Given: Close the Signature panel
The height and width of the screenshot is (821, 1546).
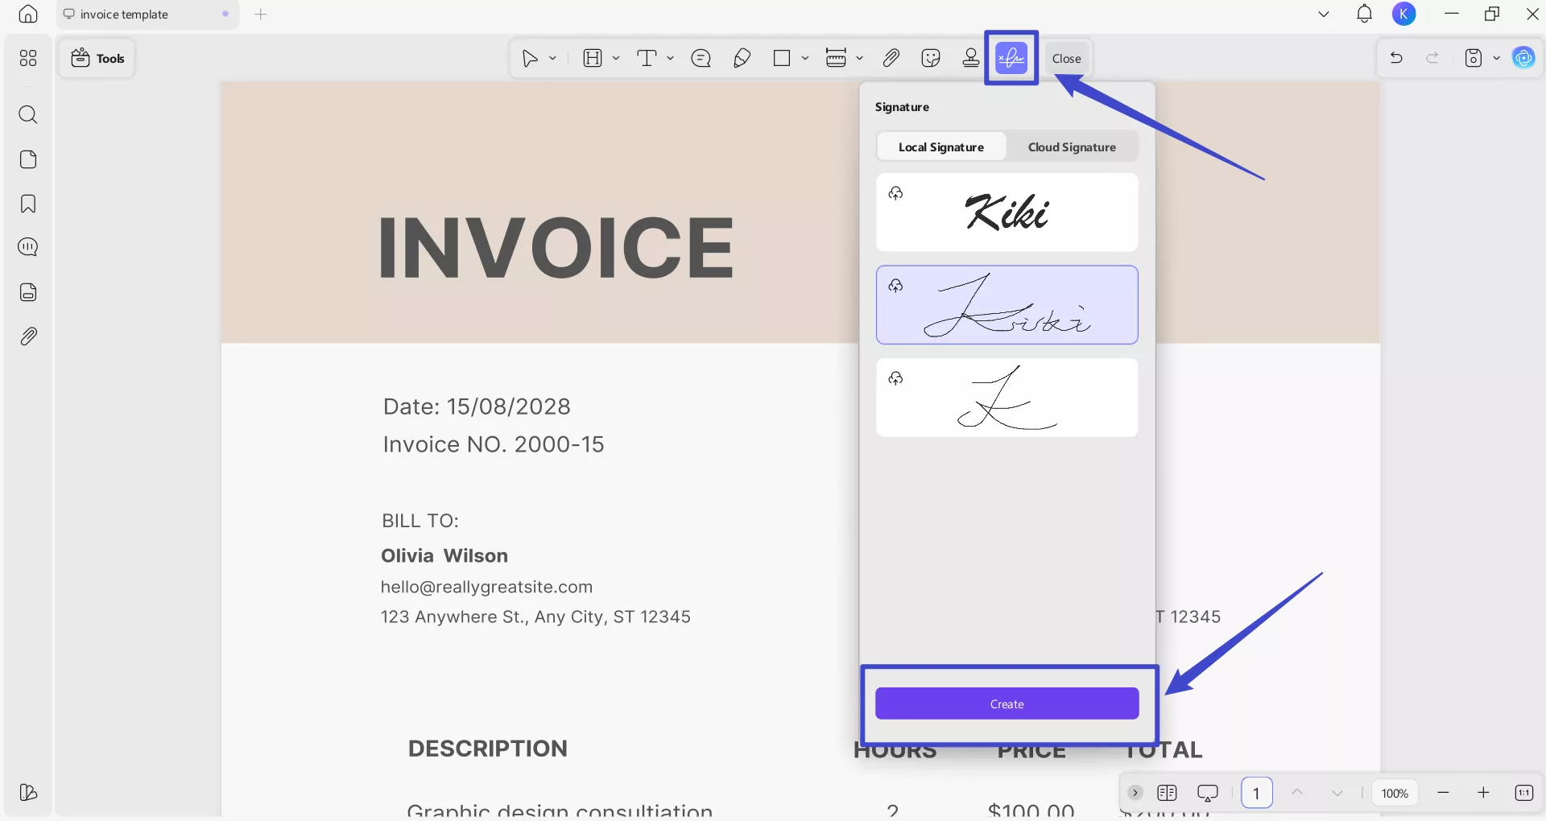Looking at the screenshot, I should [1066, 57].
